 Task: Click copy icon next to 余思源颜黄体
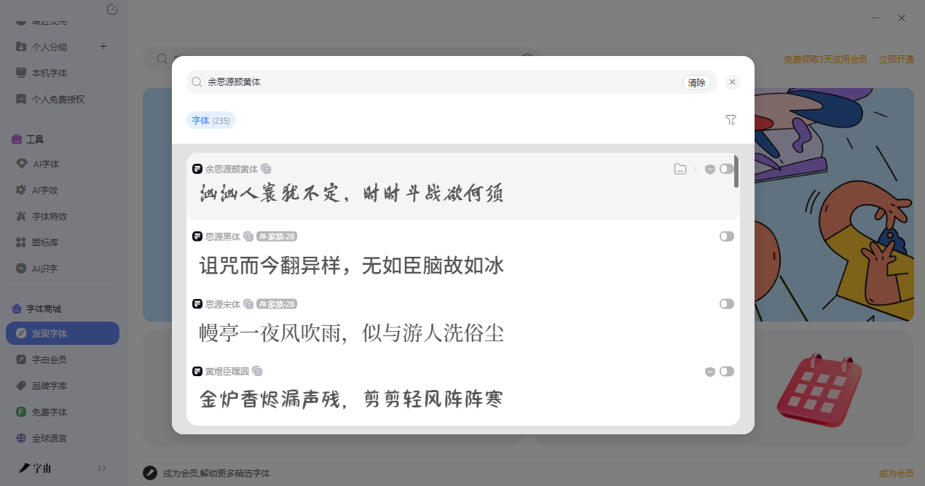click(x=267, y=169)
